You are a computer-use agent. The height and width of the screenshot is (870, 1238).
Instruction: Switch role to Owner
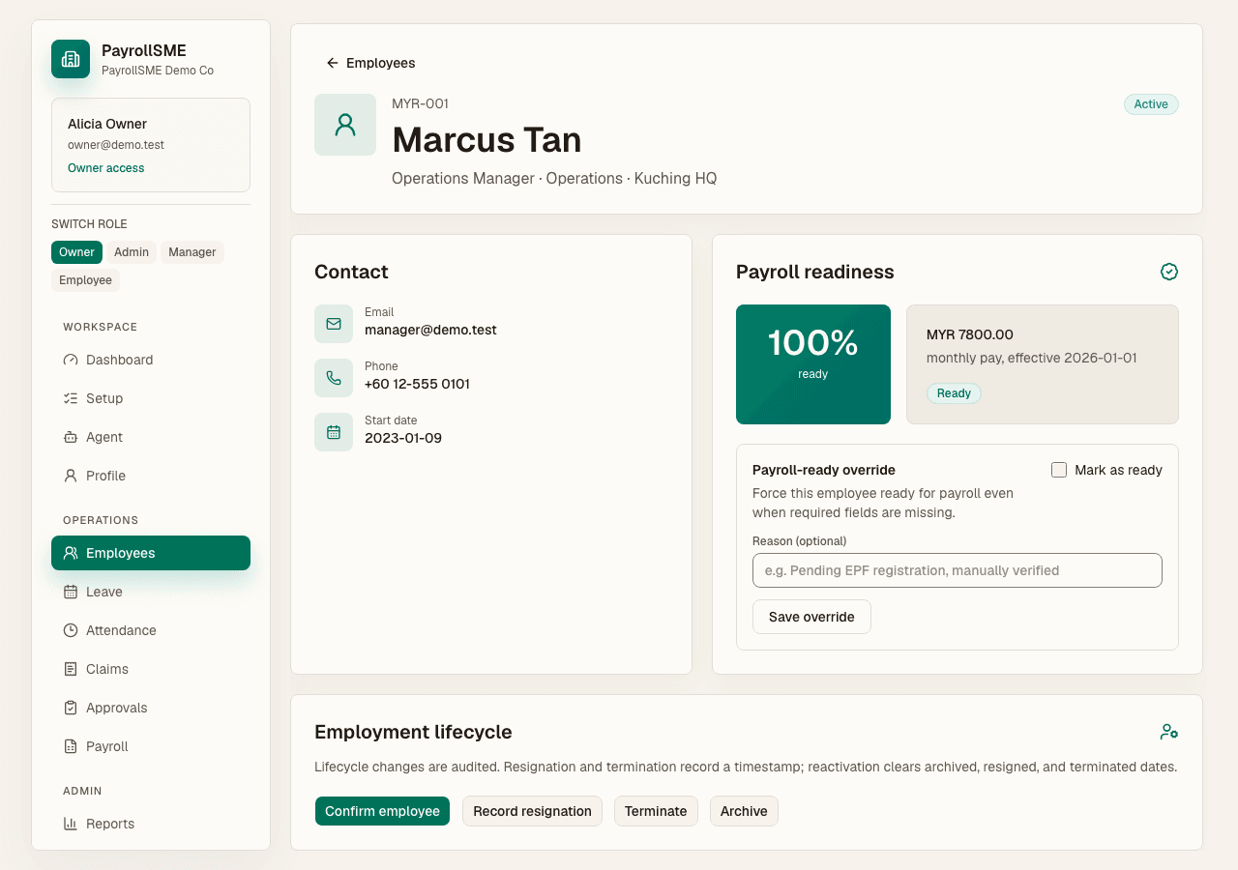tap(76, 252)
